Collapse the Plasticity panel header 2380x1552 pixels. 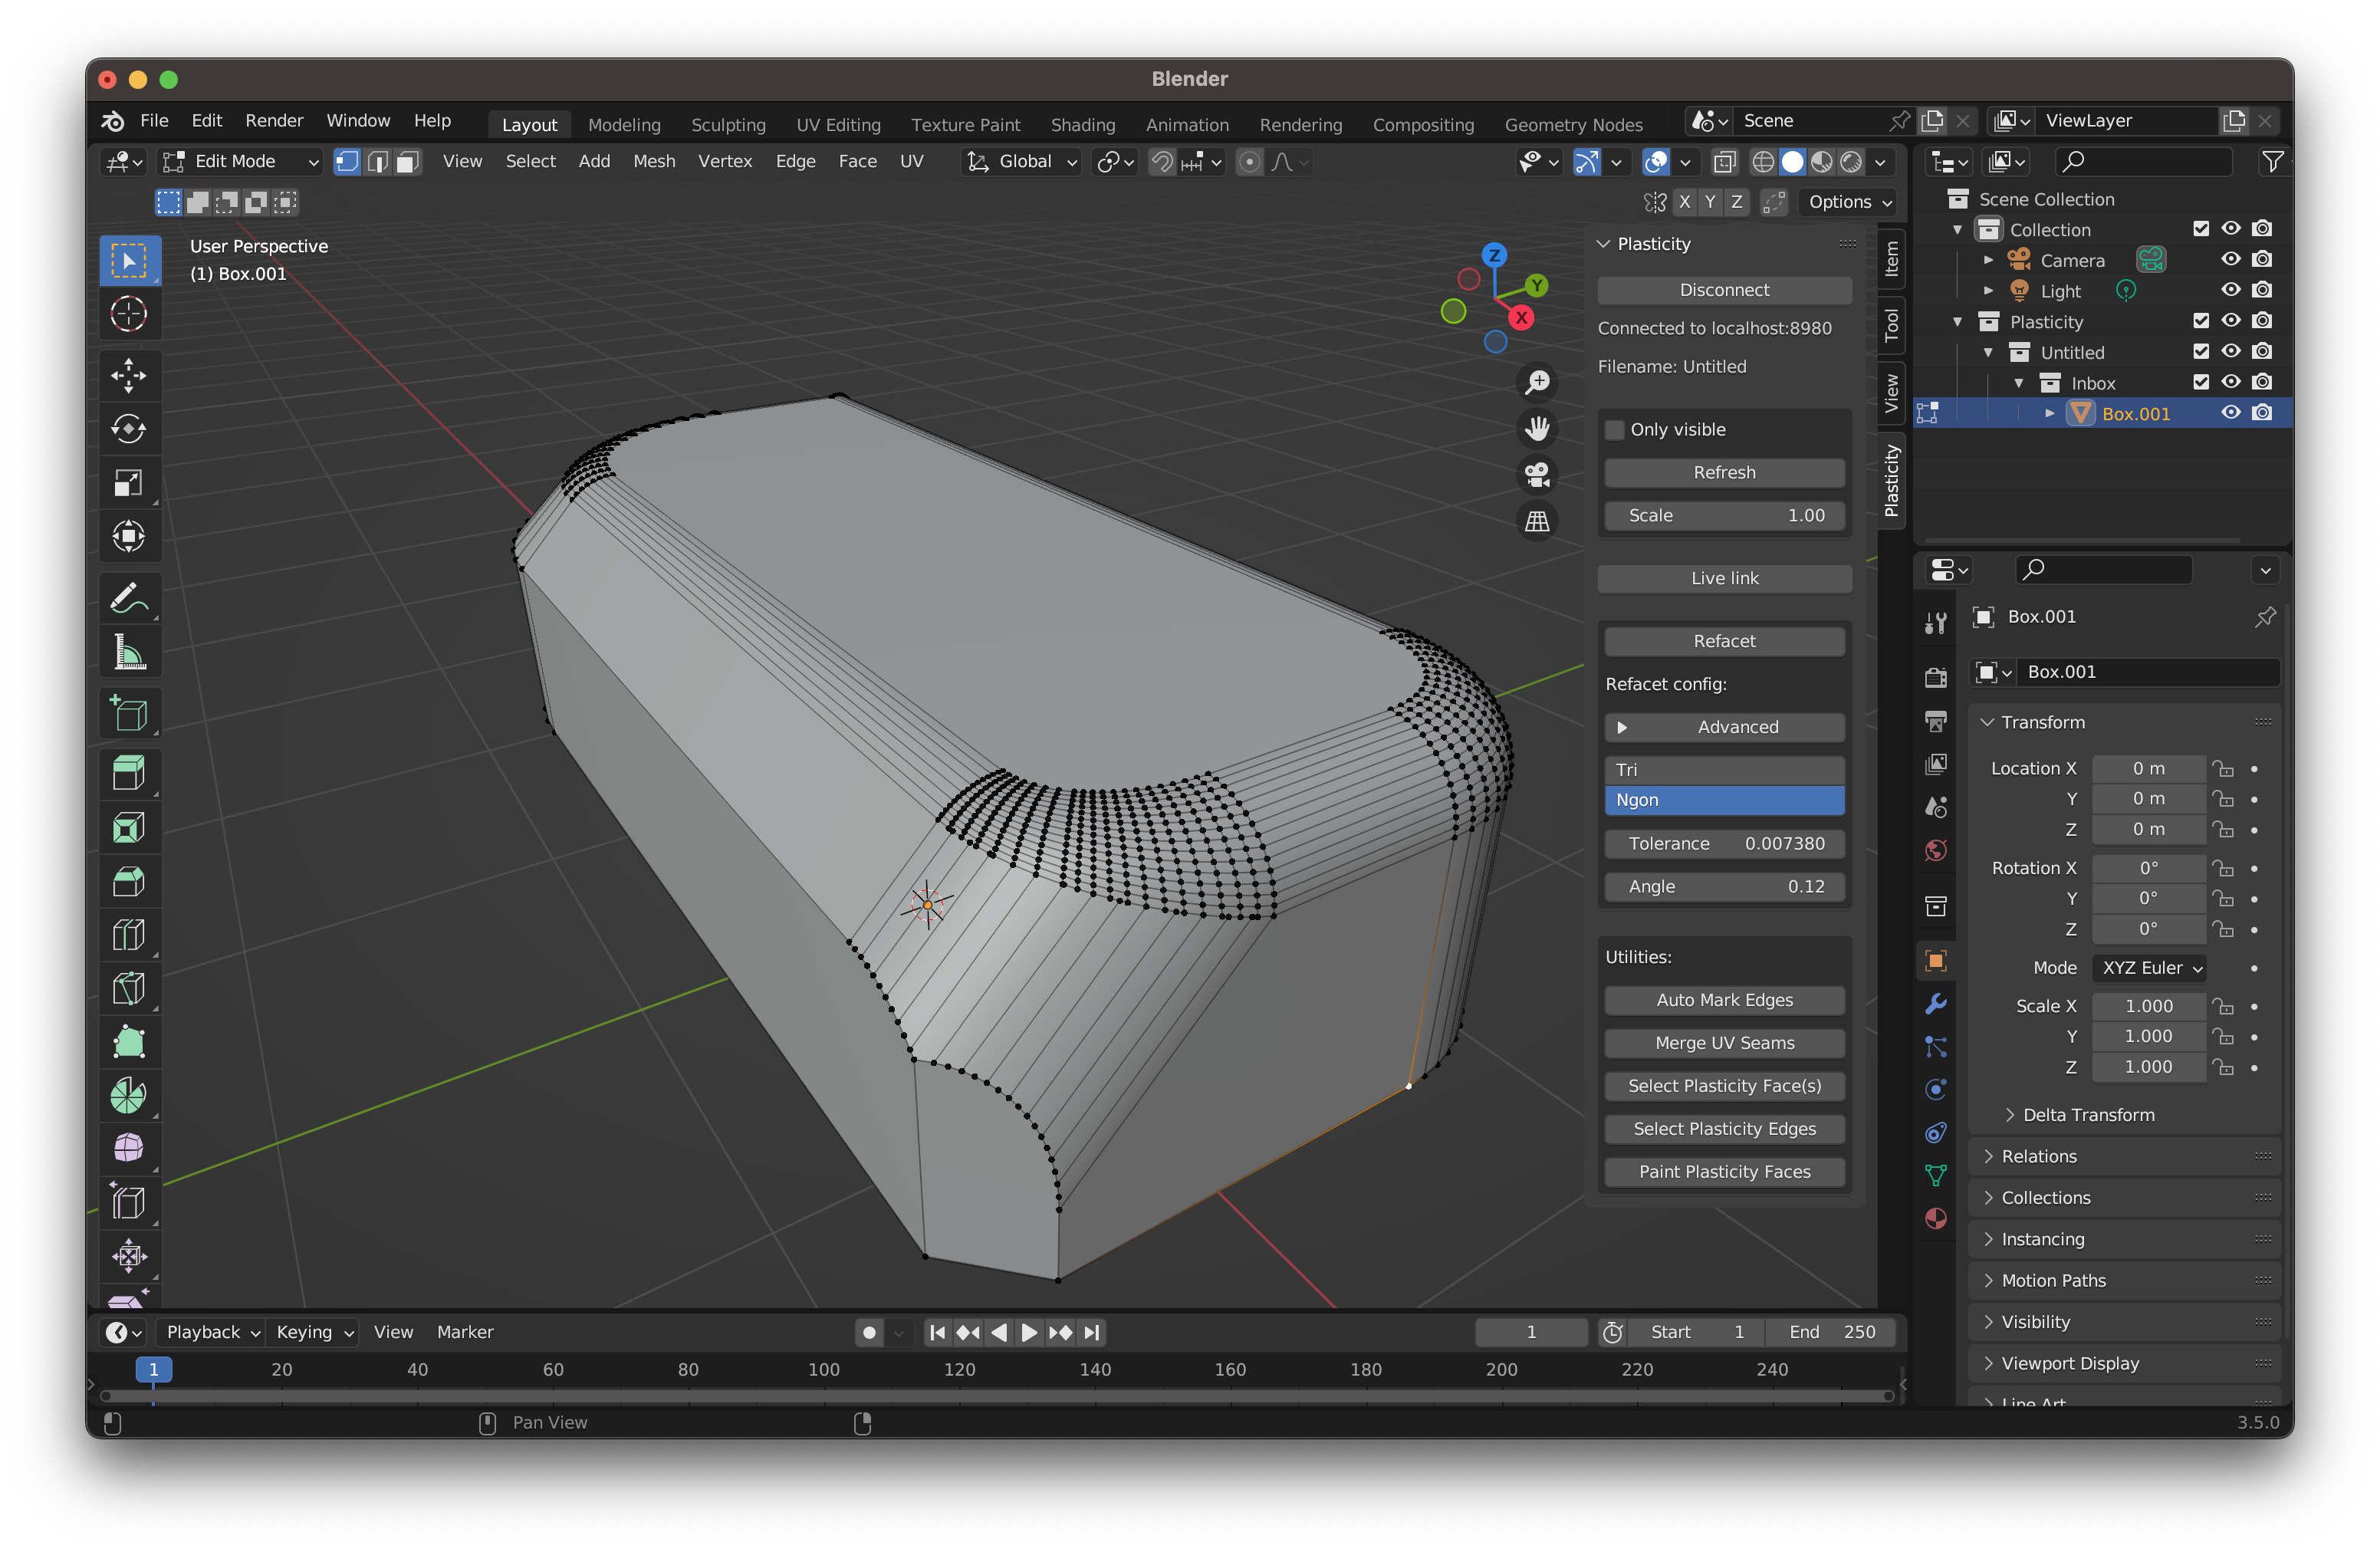tap(1654, 244)
